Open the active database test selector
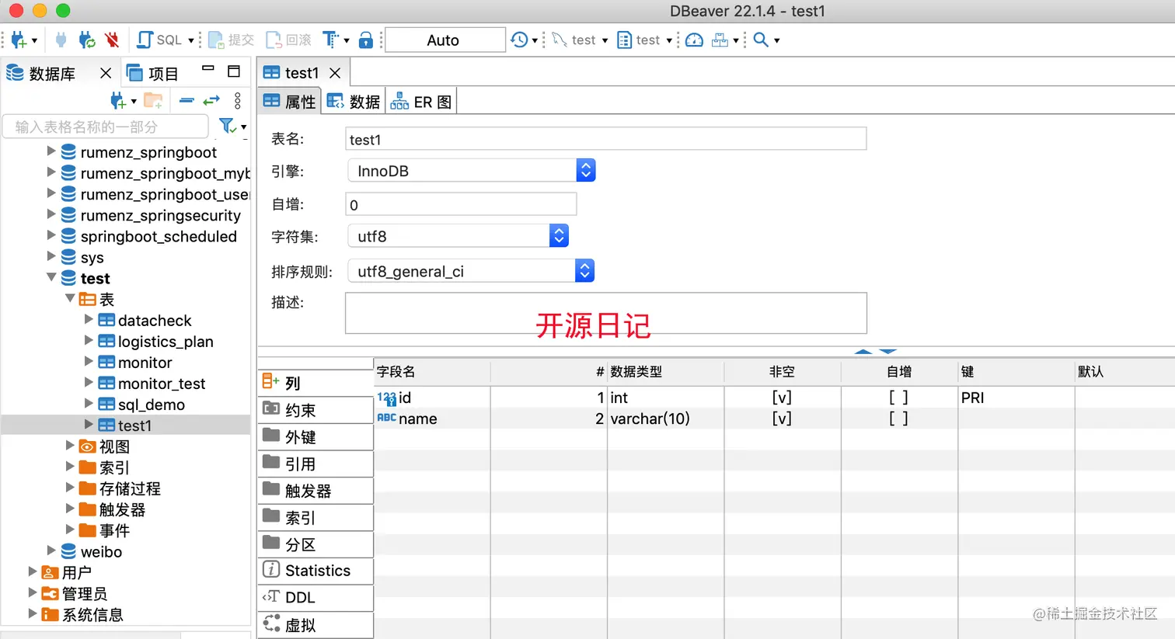 pyautogui.click(x=644, y=40)
